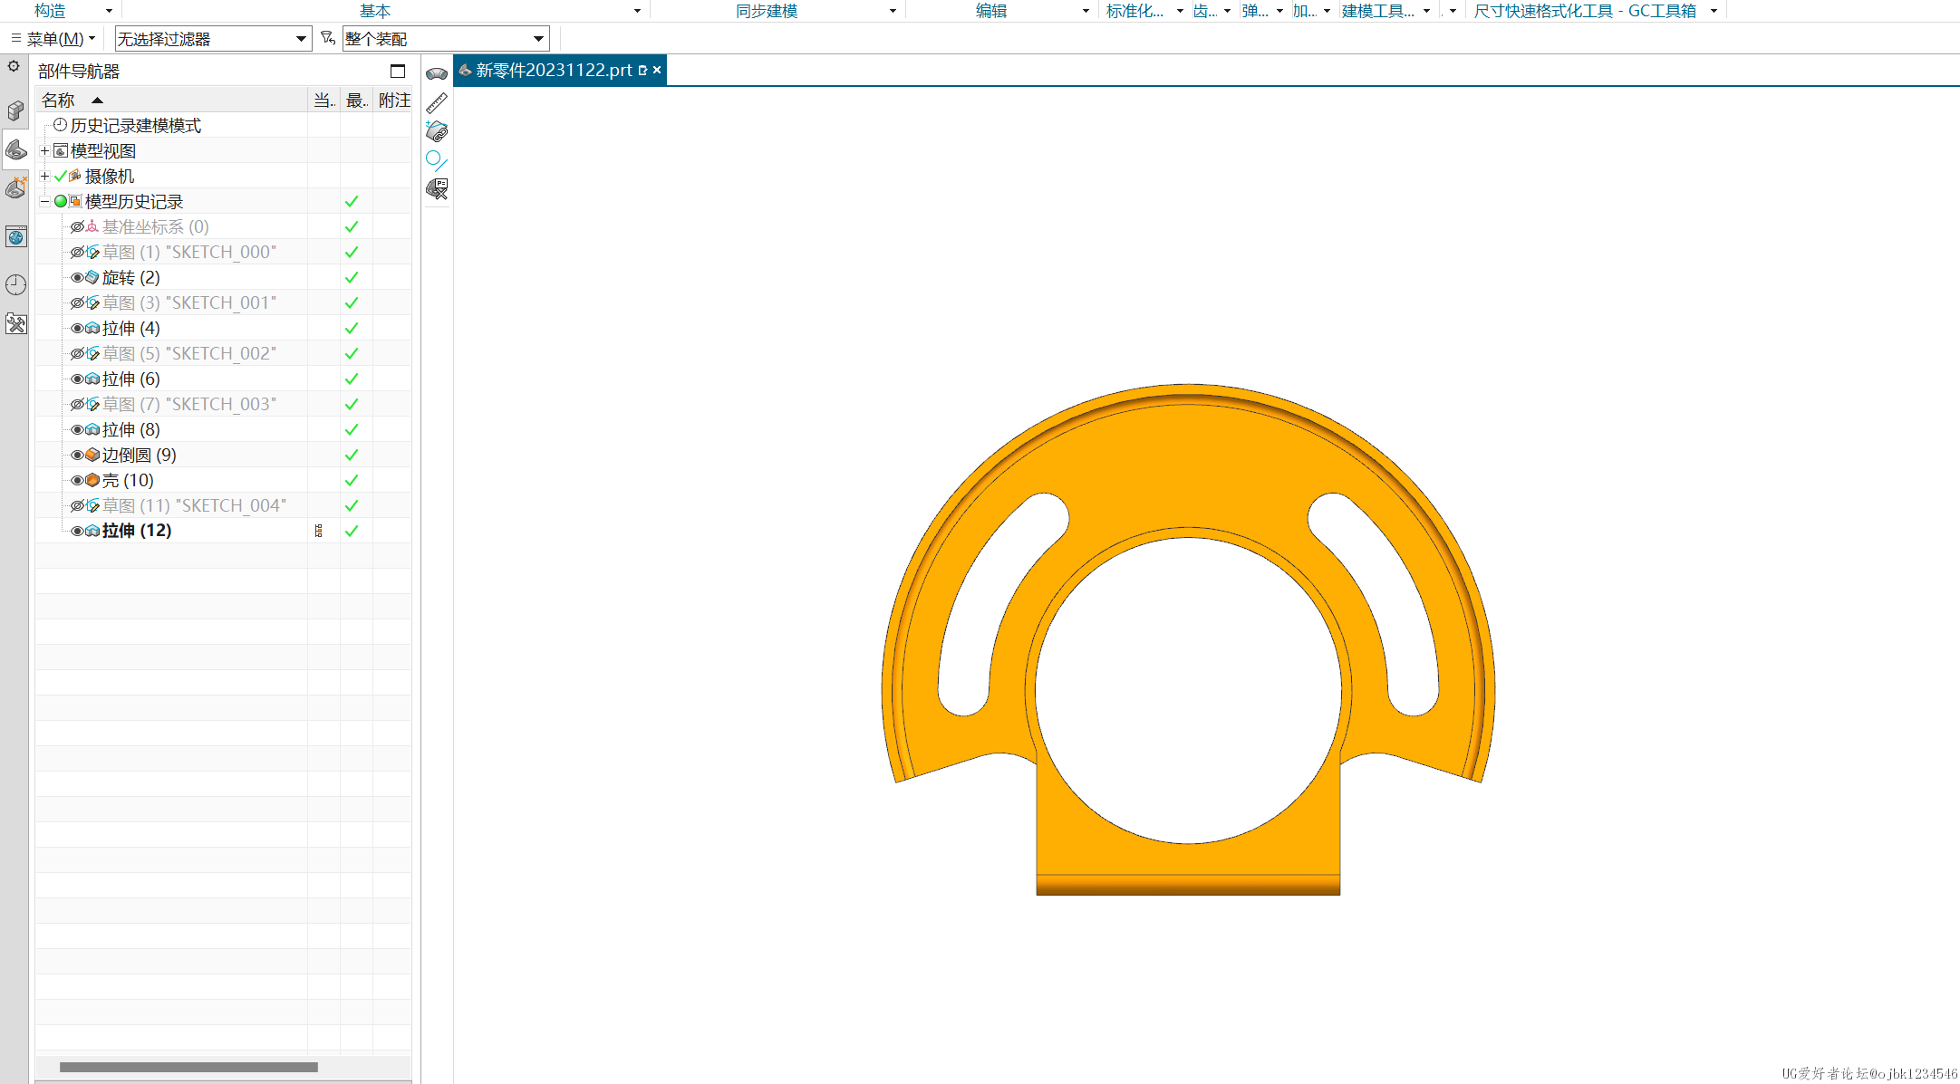Expand the 基本 ribbon group arrow
The width and height of the screenshot is (1960, 1084).
637,11
